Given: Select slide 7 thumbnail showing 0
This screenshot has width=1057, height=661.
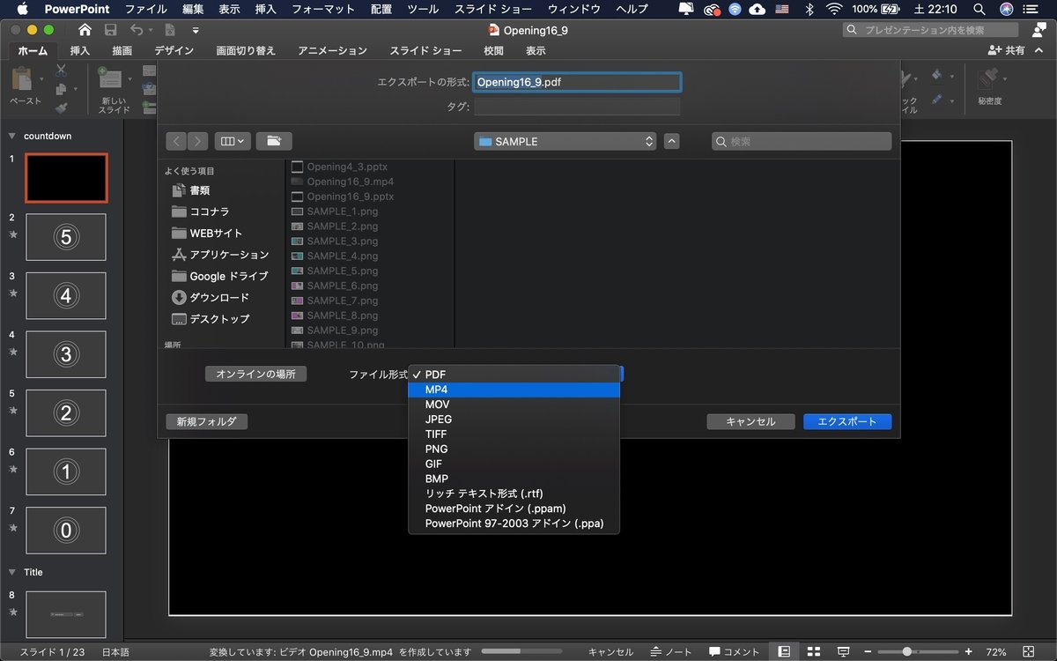Looking at the screenshot, I should [x=66, y=531].
